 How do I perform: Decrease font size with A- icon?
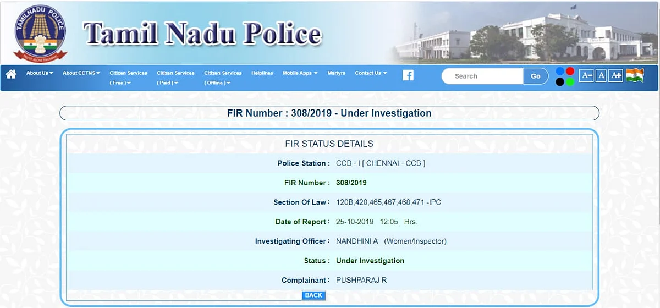586,76
